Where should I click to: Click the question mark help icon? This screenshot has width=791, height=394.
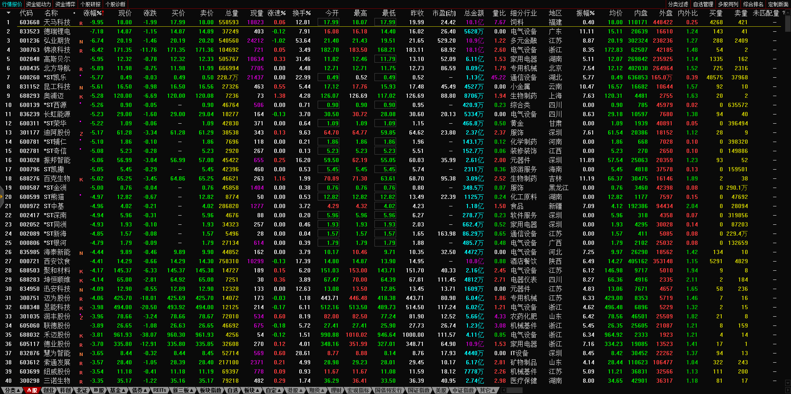click(x=783, y=13)
